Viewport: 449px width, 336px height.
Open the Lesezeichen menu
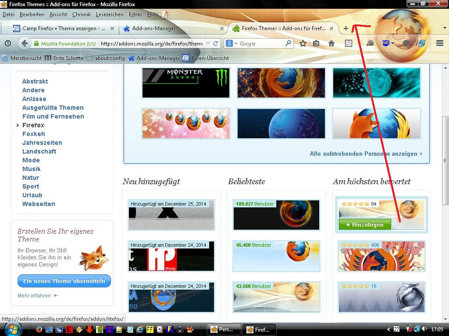pos(110,14)
